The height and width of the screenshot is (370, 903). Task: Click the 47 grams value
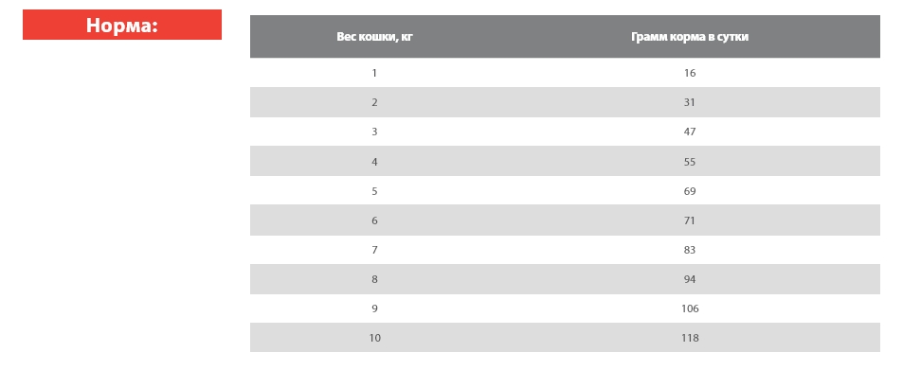coord(690,132)
